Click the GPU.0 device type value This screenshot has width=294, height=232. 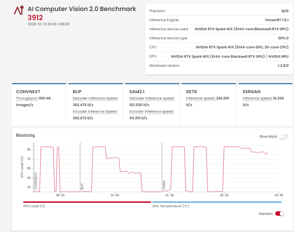[x=283, y=38]
